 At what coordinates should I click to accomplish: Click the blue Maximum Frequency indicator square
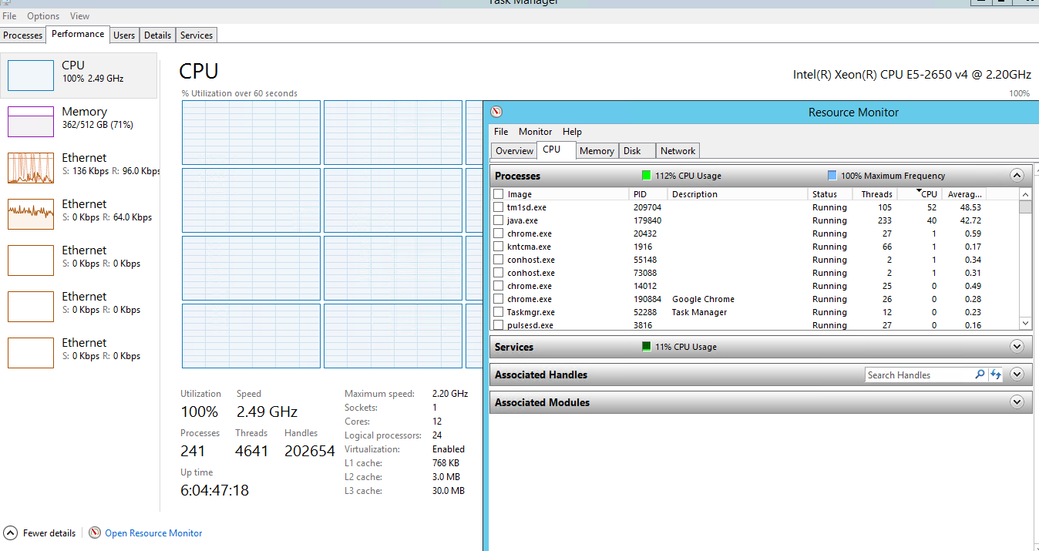832,176
